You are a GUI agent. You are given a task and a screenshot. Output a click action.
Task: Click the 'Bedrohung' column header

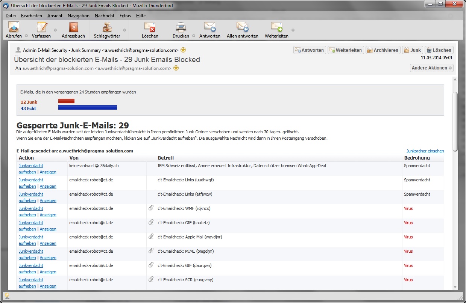click(417, 158)
